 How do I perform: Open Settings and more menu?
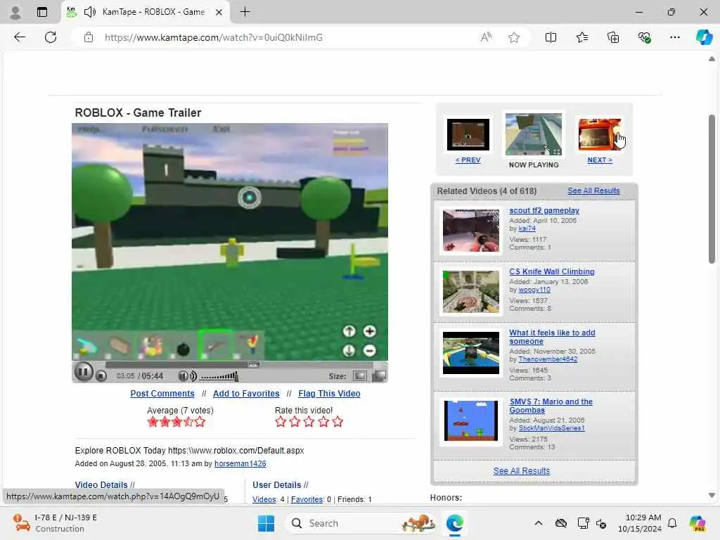tap(674, 37)
